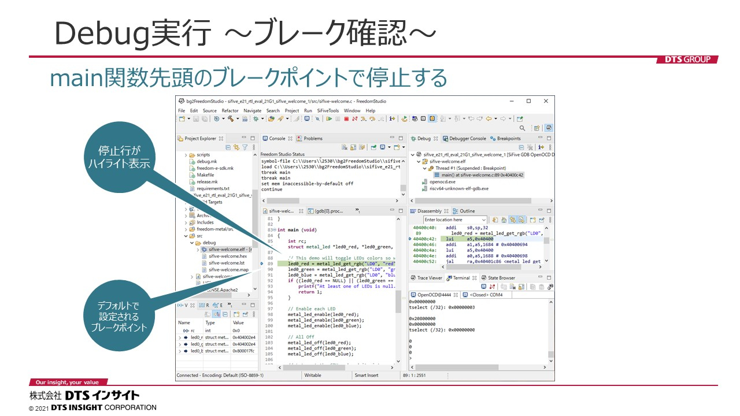Screen dimensions: 740x416
Task: Select riscv64-unknown-elf-gdb.exe process
Action: [x=455, y=188]
